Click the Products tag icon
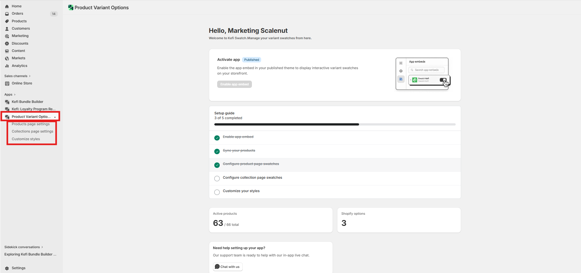This screenshot has width=581, height=273. click(7, 21)
